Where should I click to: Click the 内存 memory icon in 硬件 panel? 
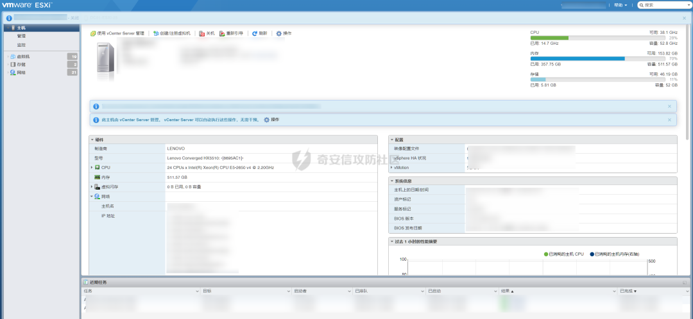(98, 177)
